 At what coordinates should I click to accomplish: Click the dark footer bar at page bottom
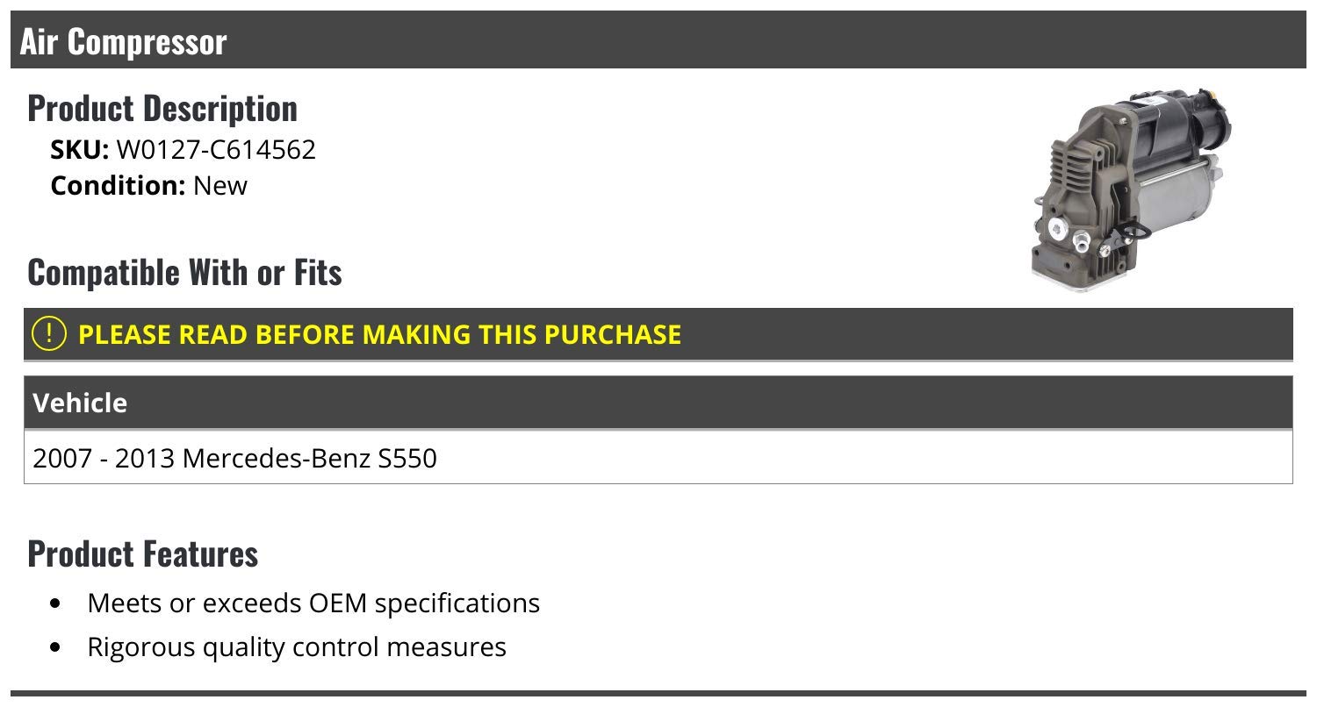click(x=658, y=698)
